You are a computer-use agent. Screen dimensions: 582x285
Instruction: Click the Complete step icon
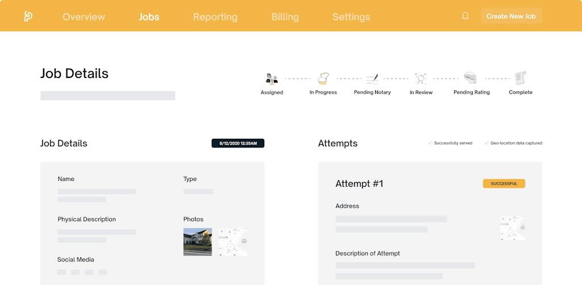click(520, 78)
